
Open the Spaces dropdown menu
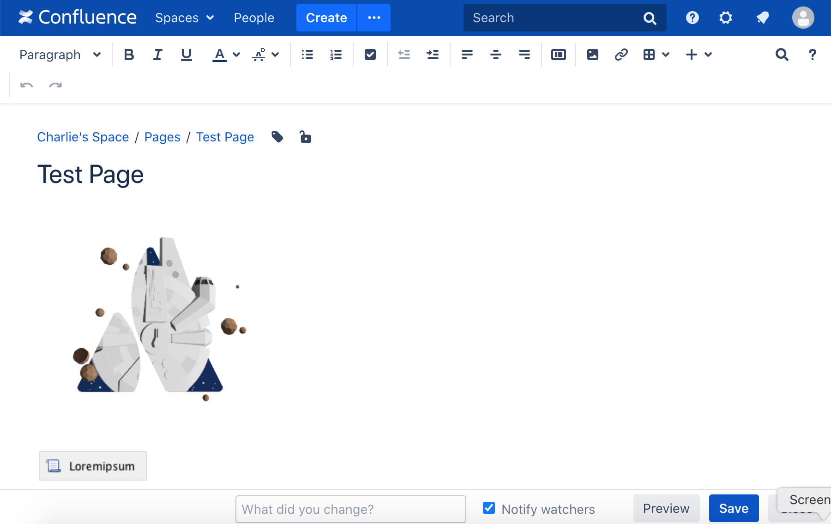click(x=185, y=18)
